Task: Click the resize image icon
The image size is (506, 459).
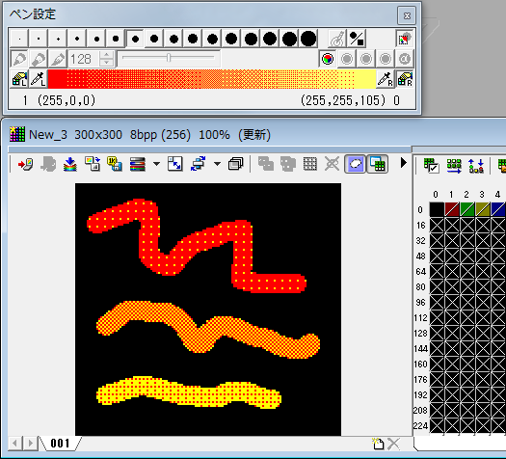Action: pos(175,164)
